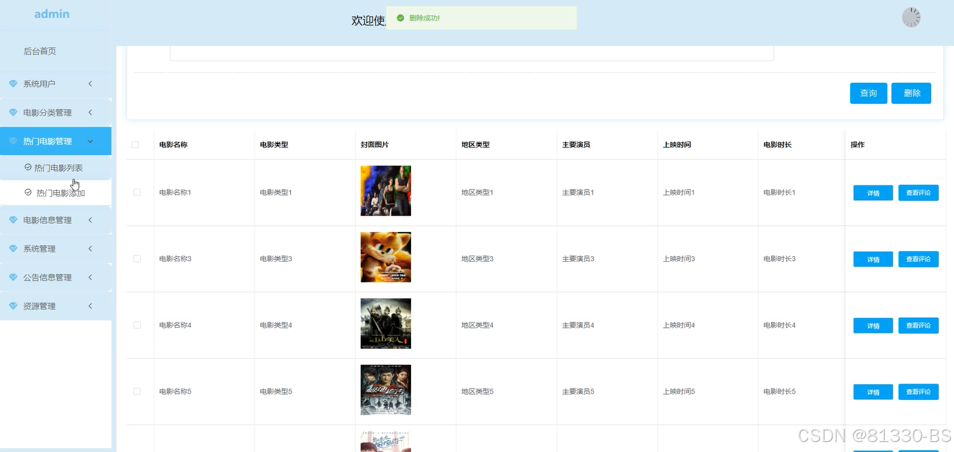The width and height of the screenshot is (954, 452).
Task: Click the 电影名称 column header
Action: [x=173, y=145]
